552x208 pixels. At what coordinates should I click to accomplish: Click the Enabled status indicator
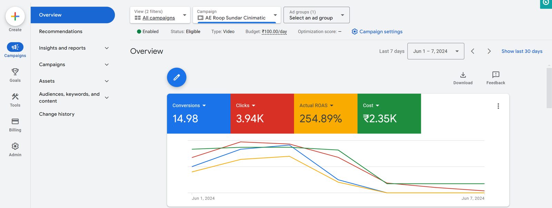click(148, 31)
